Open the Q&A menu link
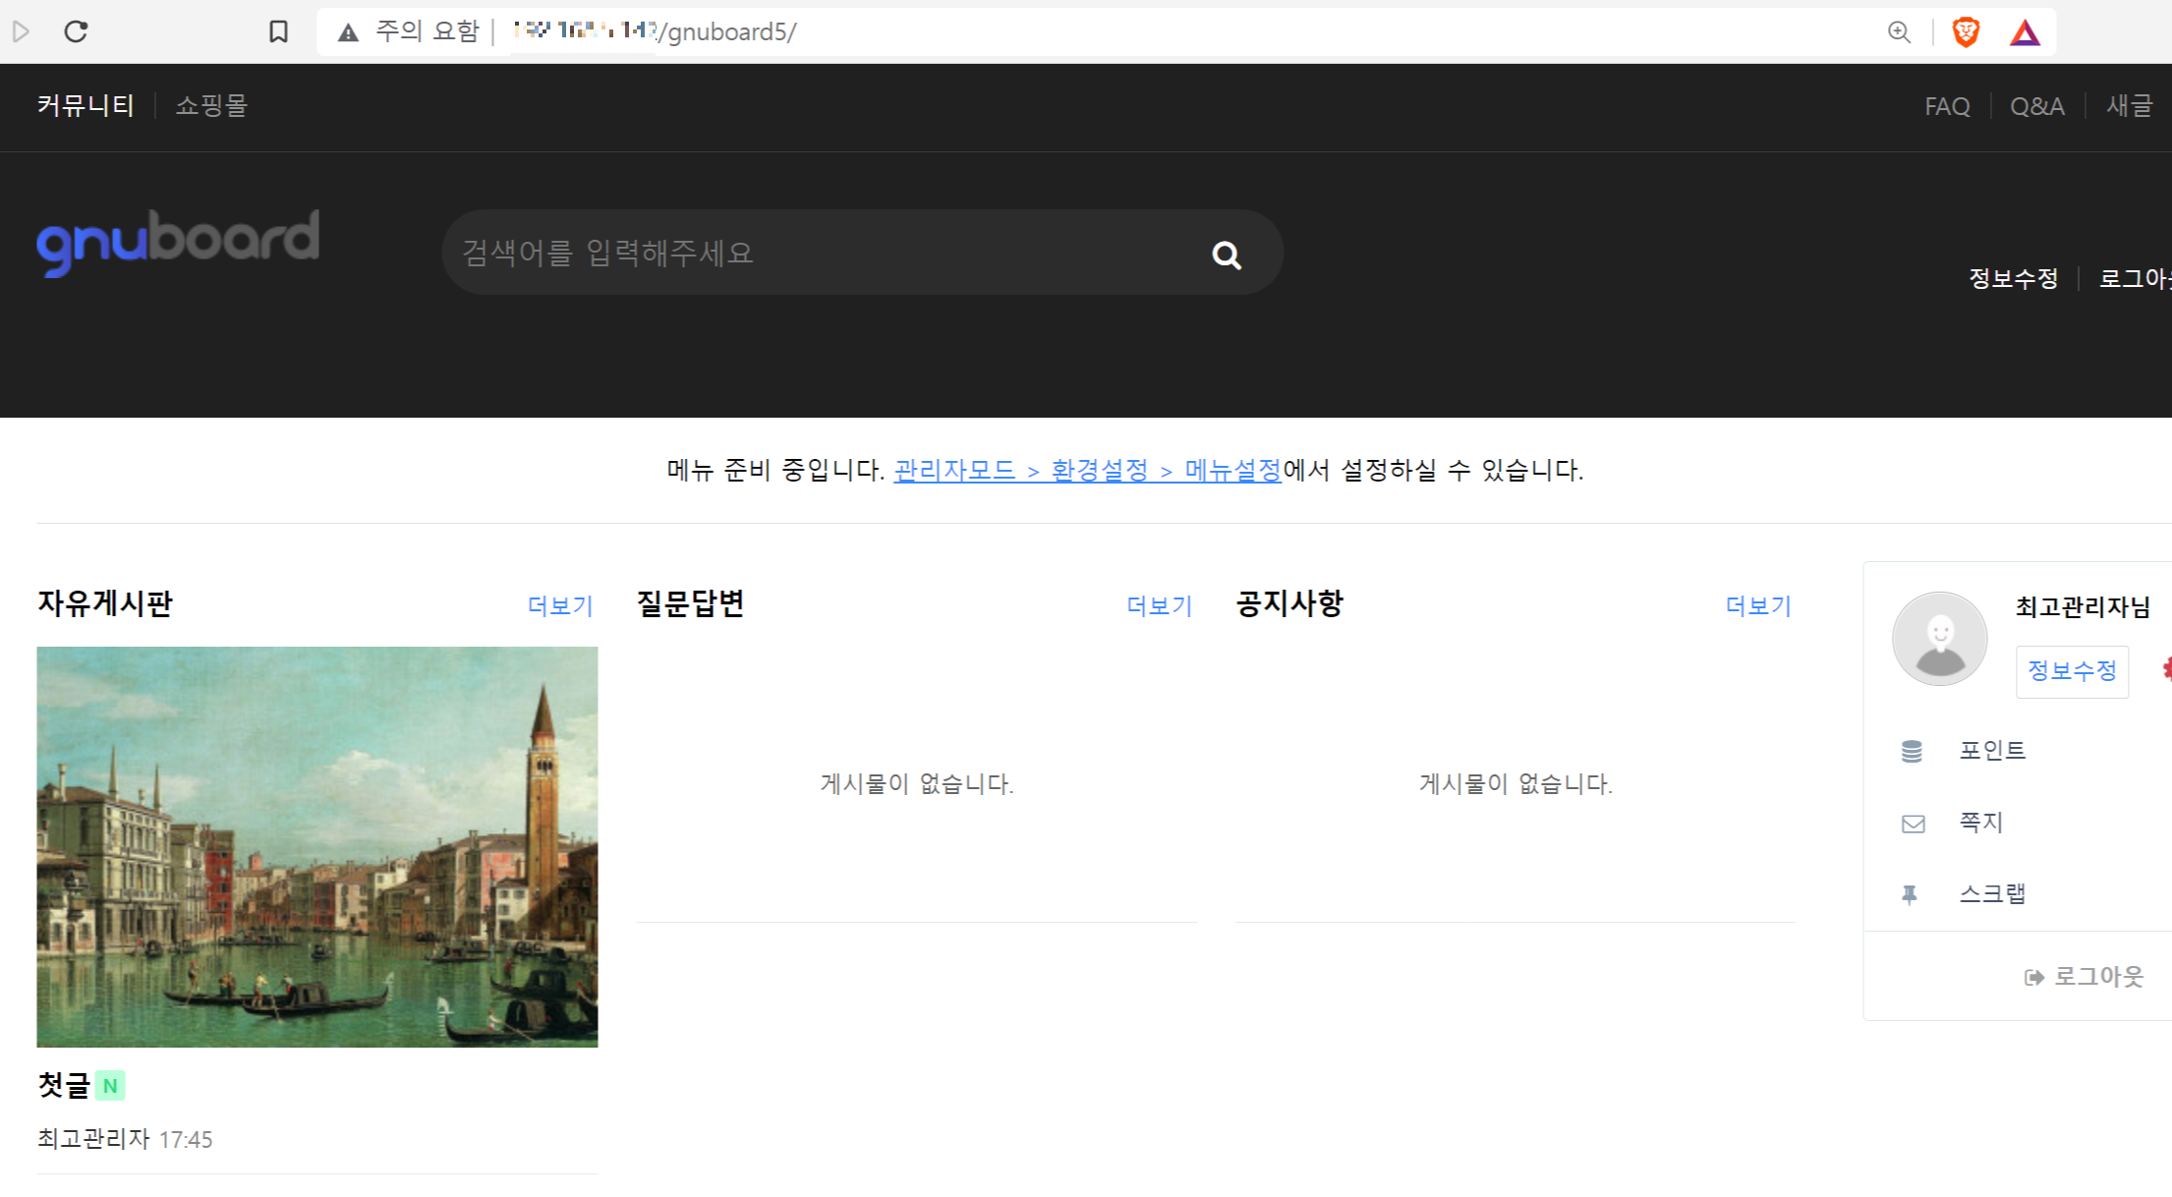Screen dimensions: 2172x1197 [x=2037, y=106]
